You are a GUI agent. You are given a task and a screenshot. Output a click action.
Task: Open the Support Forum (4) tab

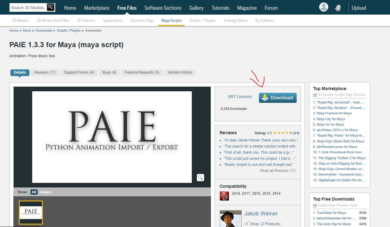[79, 72]
